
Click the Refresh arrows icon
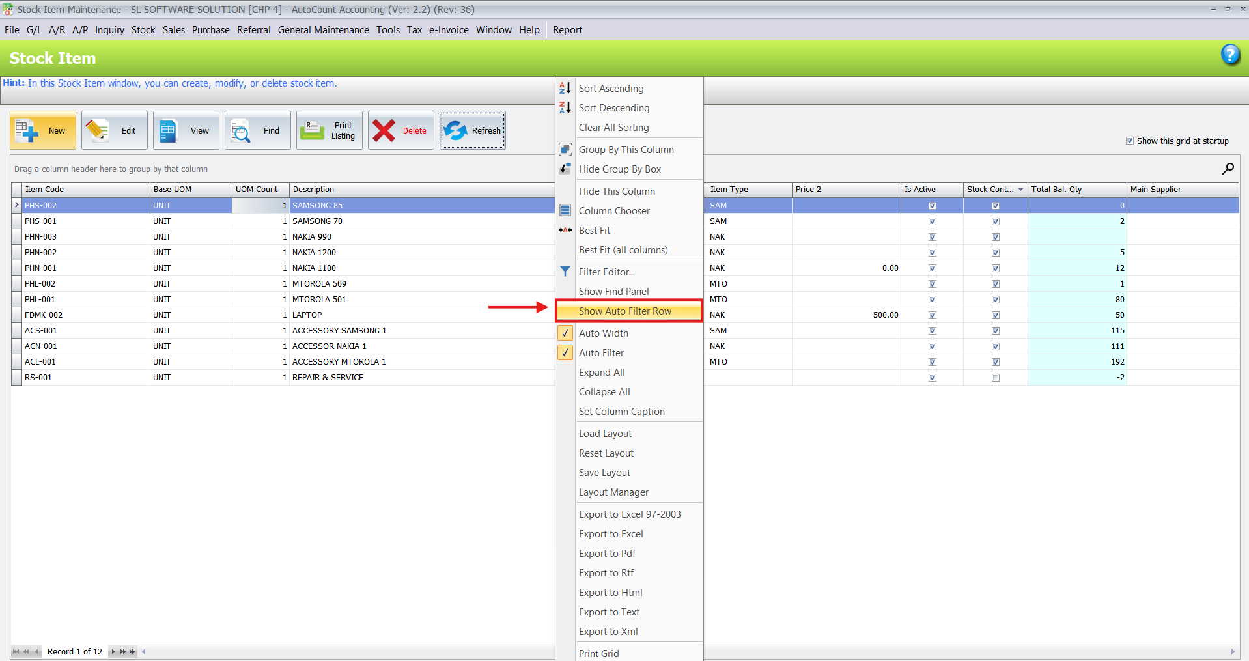click(x=456, y=130)
